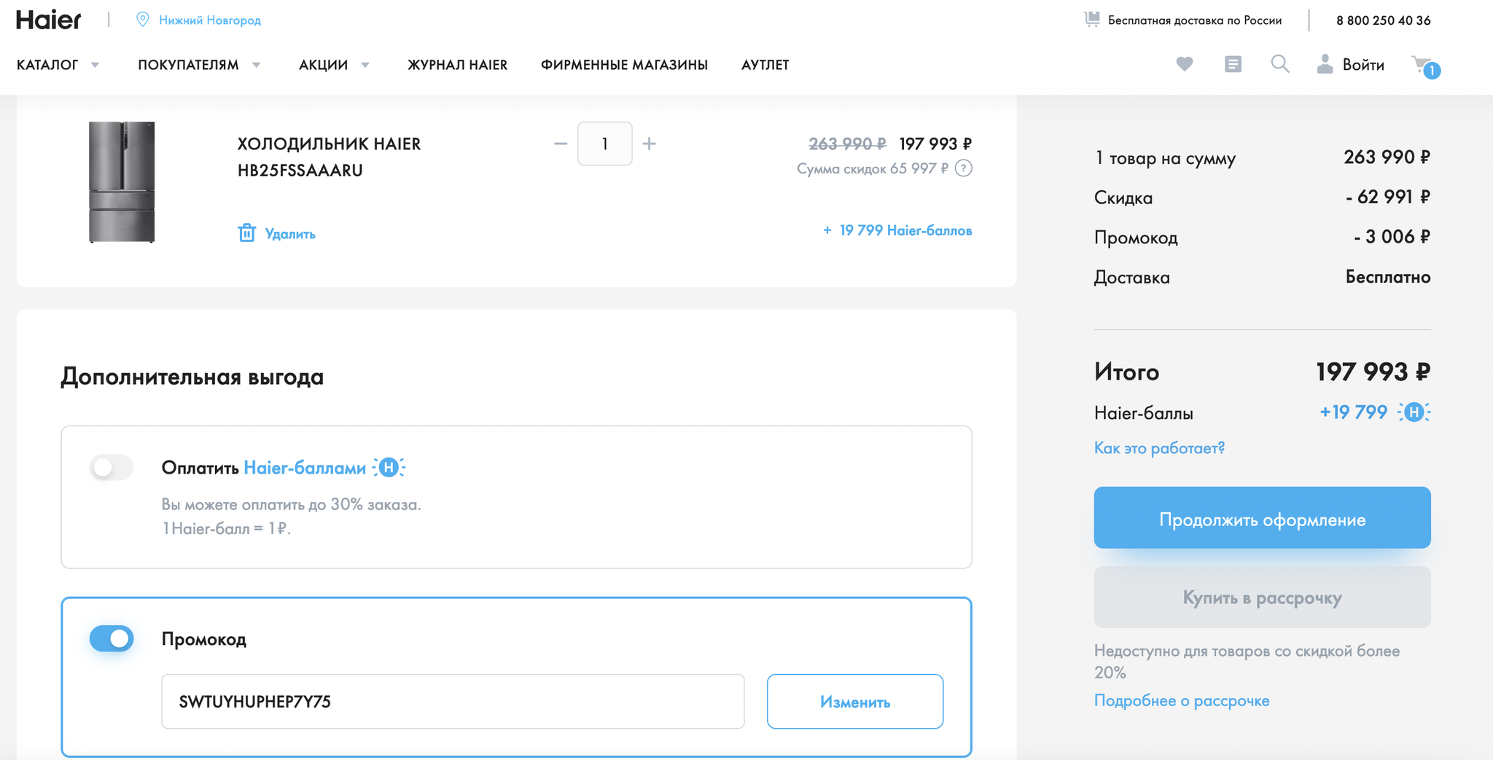Click the Нижний Новгород city link
The width and height of the screenshot is (1493, 760).
pos(210,20)
